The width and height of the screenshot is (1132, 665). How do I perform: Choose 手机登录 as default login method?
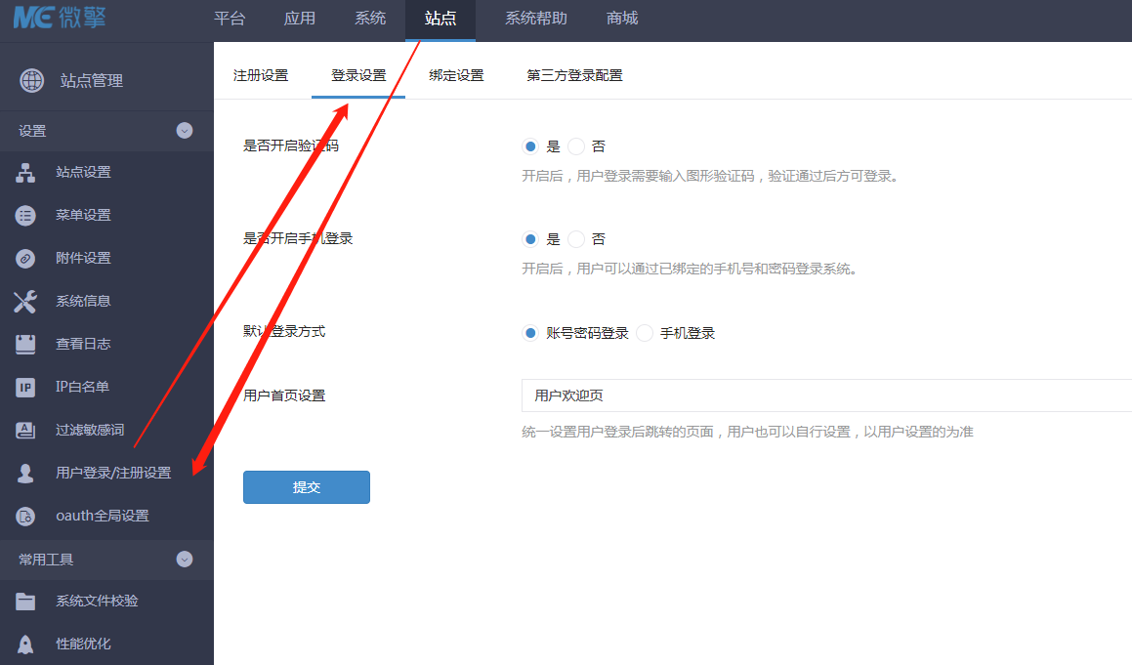(x=645, y=333)
